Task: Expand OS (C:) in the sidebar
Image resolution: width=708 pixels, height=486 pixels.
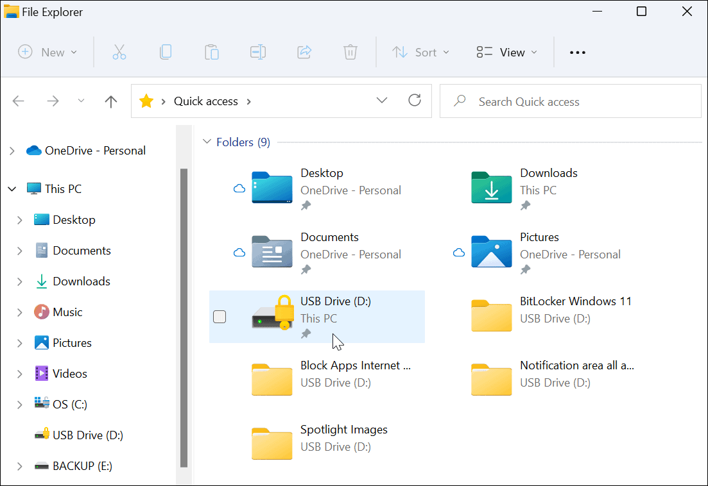Action: (x=19, y=404)
